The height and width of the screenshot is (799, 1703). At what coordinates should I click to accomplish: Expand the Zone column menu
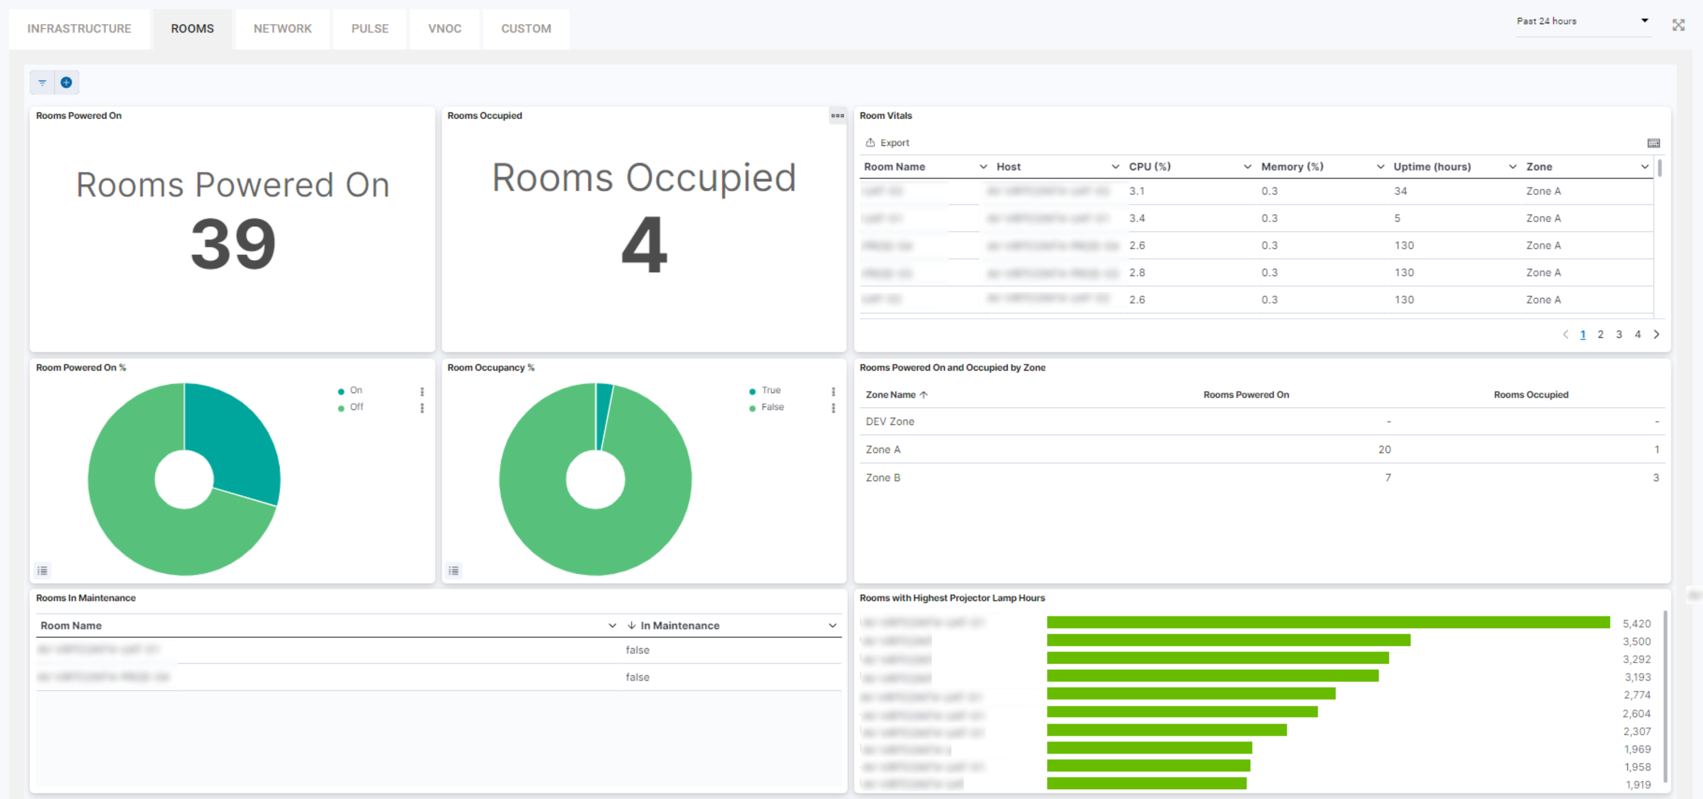pos(1644,166)
